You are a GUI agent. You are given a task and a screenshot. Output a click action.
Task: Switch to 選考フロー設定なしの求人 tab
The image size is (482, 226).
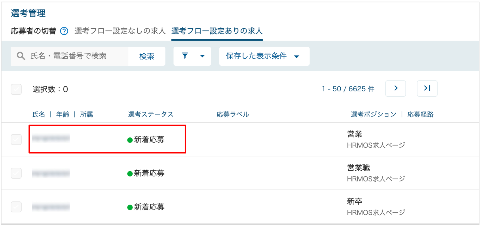coord(120,31)
